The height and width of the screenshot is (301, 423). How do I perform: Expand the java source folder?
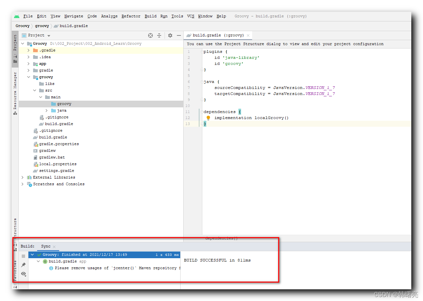(x=46, y=110)
